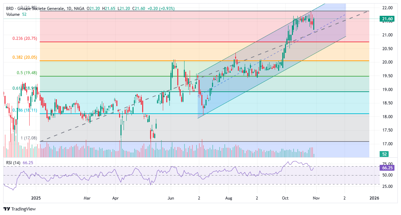Select the orange 0.382 (20.05) Fibonacci label
The height and width of the screenshot is (215, 401).
tap(25, 58)
